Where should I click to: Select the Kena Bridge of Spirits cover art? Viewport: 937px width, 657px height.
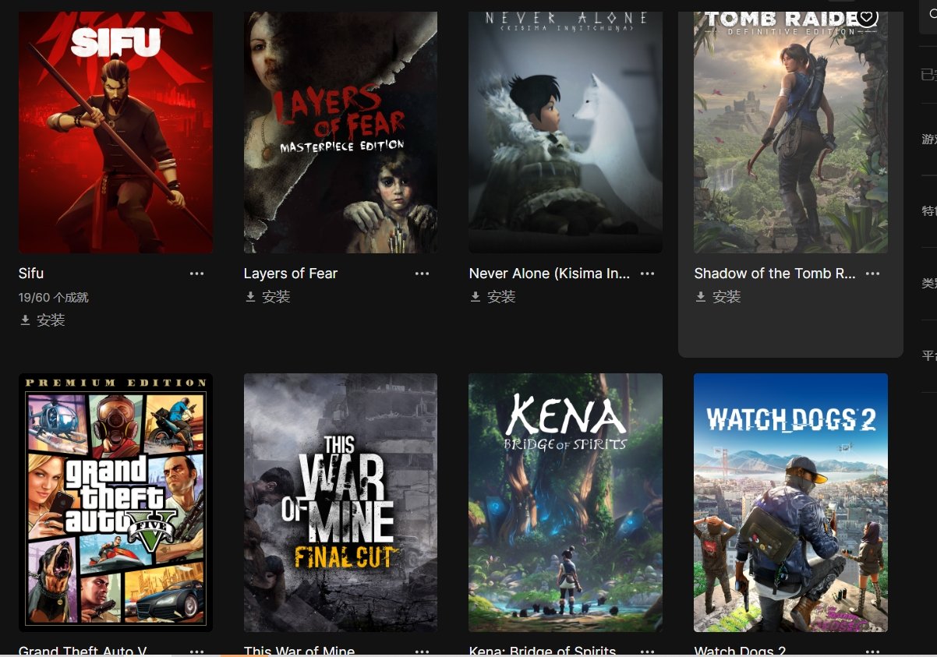pyautogui.click(x=565, y=503)
